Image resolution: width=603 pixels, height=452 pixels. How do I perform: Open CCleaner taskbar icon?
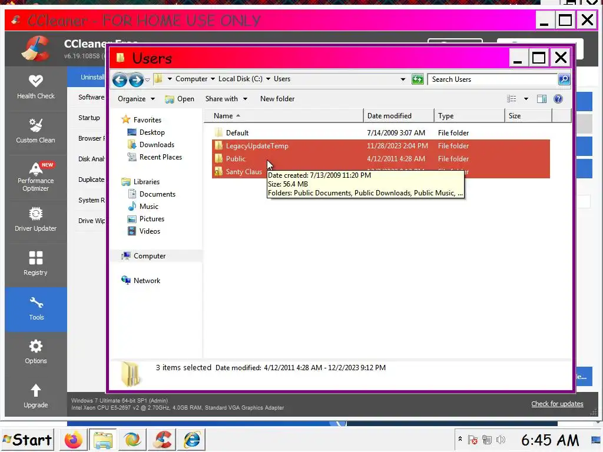[163, 440]
